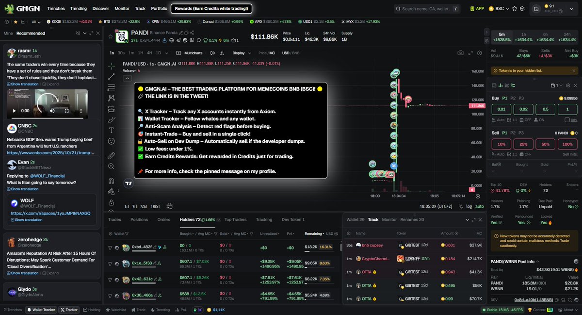Collapse the Recommended feed chevron
Viewport: 582px width, 315px height.
point(85,33)
